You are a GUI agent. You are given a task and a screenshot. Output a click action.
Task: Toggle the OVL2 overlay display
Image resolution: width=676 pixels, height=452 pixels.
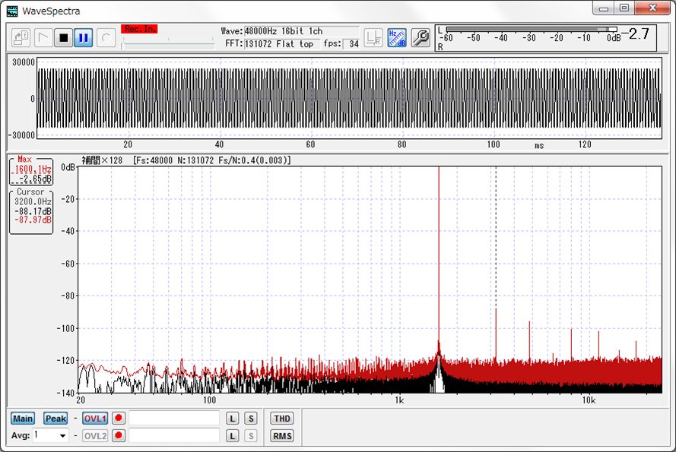point(94,435)
